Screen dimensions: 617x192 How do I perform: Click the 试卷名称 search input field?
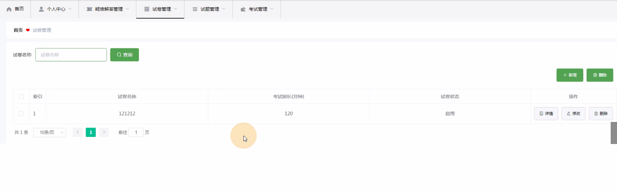point(71,55)
